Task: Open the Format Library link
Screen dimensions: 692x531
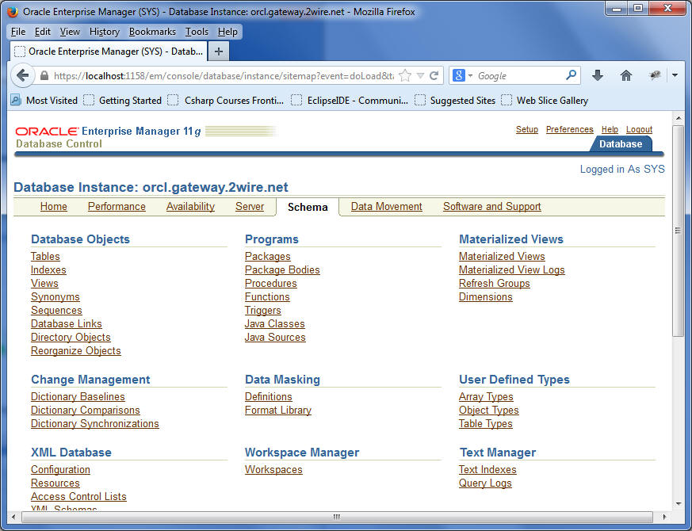Action: click(x=278, y=410)
